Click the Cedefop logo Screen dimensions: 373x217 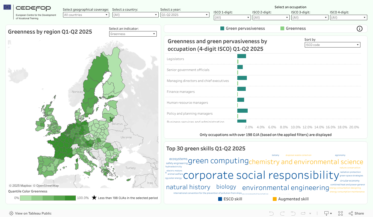tap(30, 12)
